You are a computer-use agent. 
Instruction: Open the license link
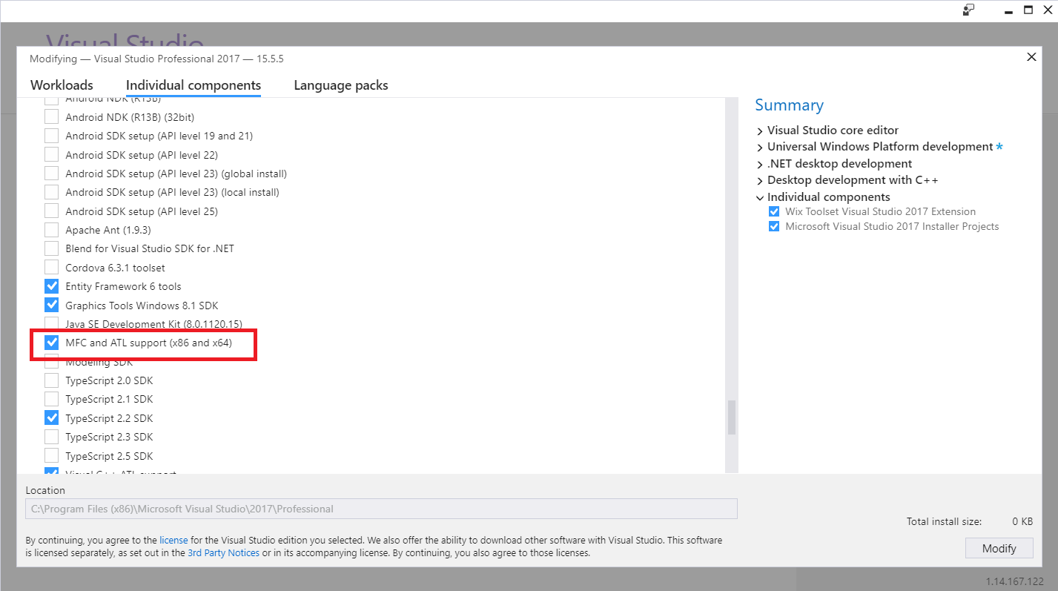(x=173, y=540)
